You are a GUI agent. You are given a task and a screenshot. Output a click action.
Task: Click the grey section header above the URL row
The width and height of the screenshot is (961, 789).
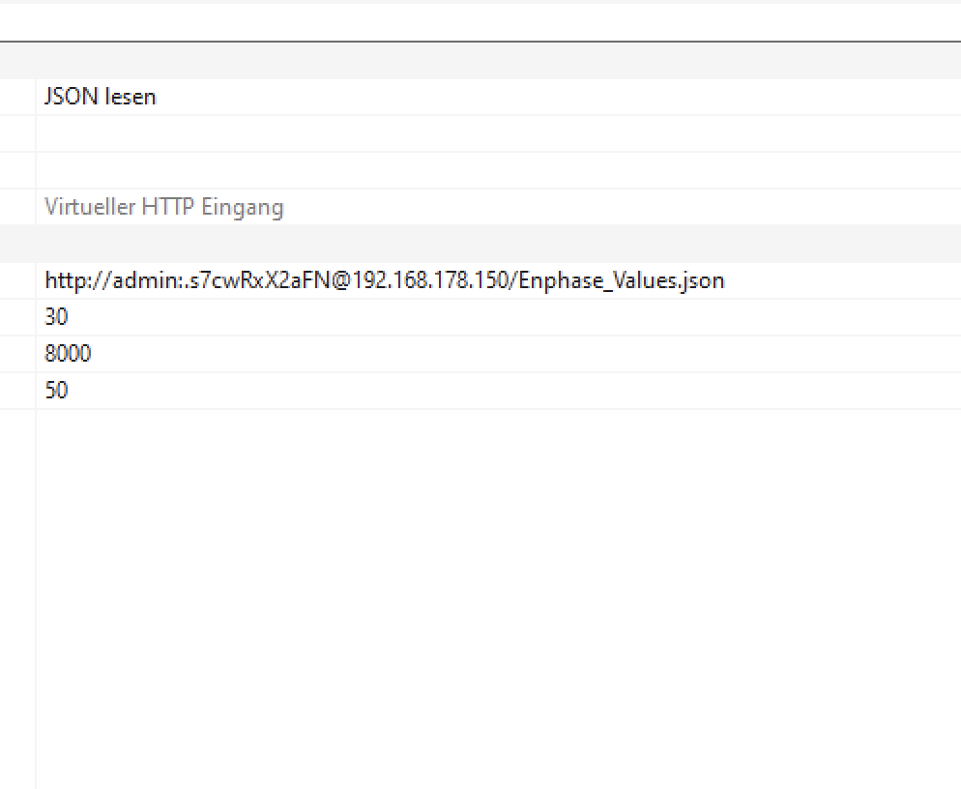point(483,243)
